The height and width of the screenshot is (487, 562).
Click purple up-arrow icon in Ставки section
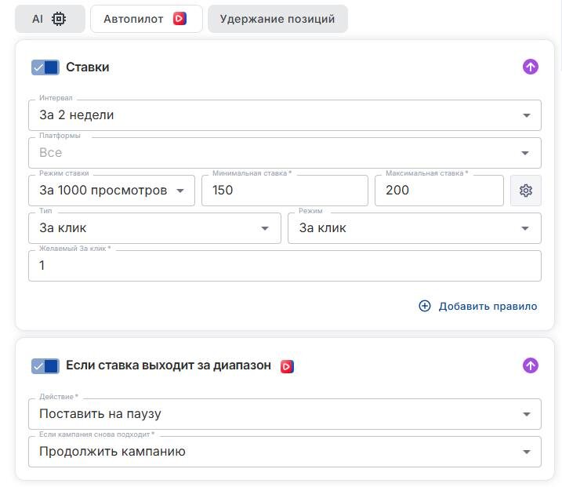coord(531,67)
